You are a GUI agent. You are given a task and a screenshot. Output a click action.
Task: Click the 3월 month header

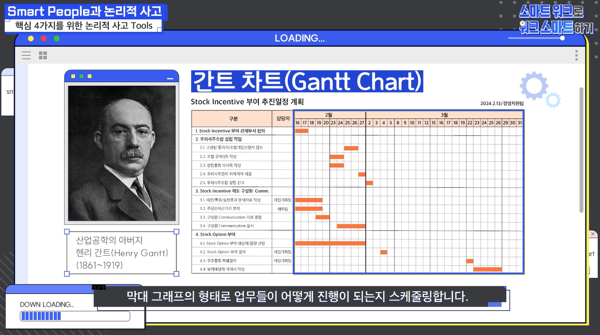tap(444, 115)
